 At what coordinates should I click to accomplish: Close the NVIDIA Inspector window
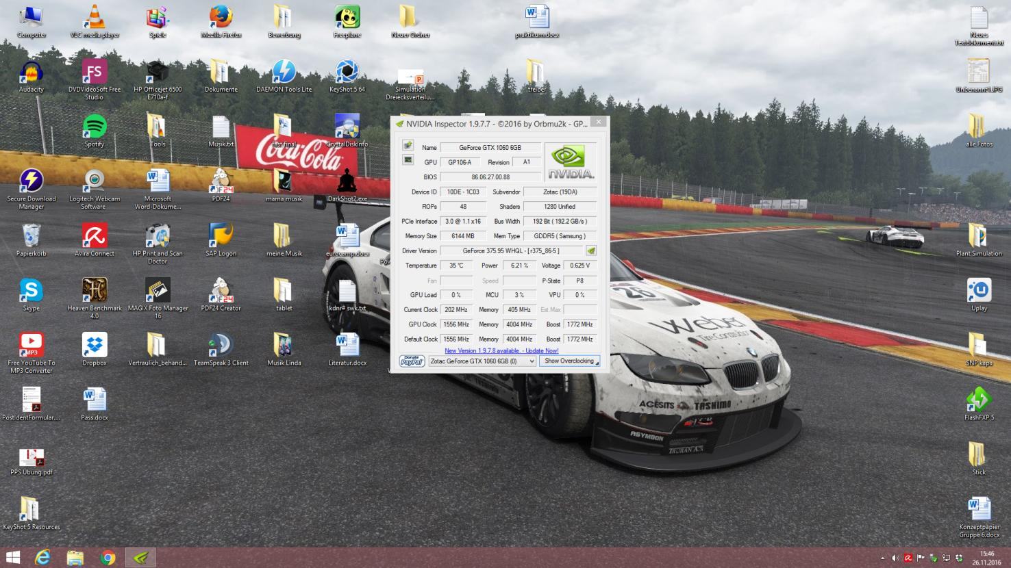599,122
